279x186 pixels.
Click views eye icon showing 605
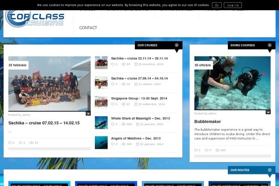[x=218, y=150]
